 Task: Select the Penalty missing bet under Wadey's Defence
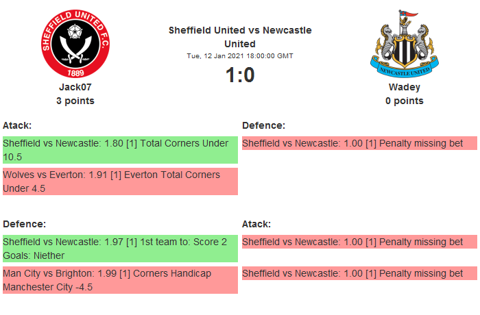pos(359,144)
